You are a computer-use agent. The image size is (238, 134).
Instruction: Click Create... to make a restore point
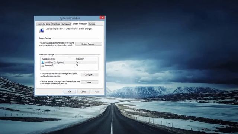click(89, 82)
